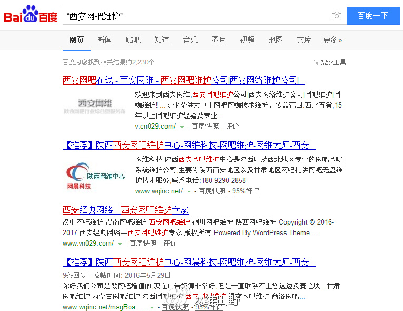This screenshot has height=311, width=403.
Task: Click 95%好评 for www.wqinc.net/ result
Action: coord(246,191)
